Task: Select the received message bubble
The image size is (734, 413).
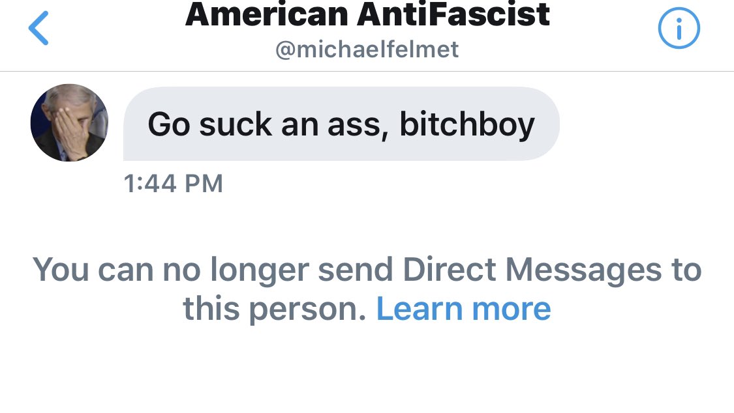Action: click(341, 124)
